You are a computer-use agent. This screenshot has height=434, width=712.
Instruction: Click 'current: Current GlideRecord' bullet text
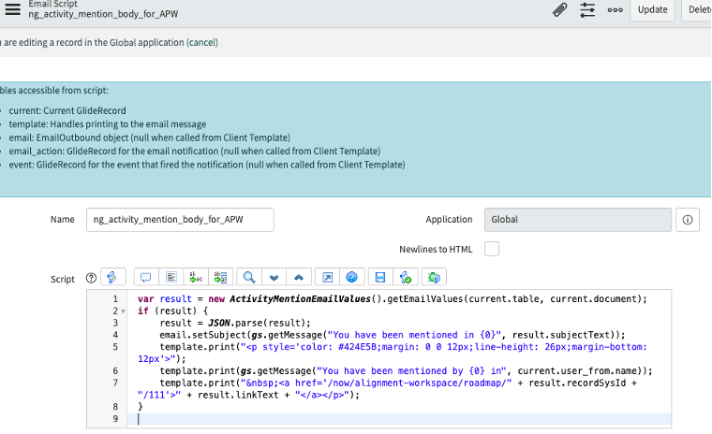(67, 110)
